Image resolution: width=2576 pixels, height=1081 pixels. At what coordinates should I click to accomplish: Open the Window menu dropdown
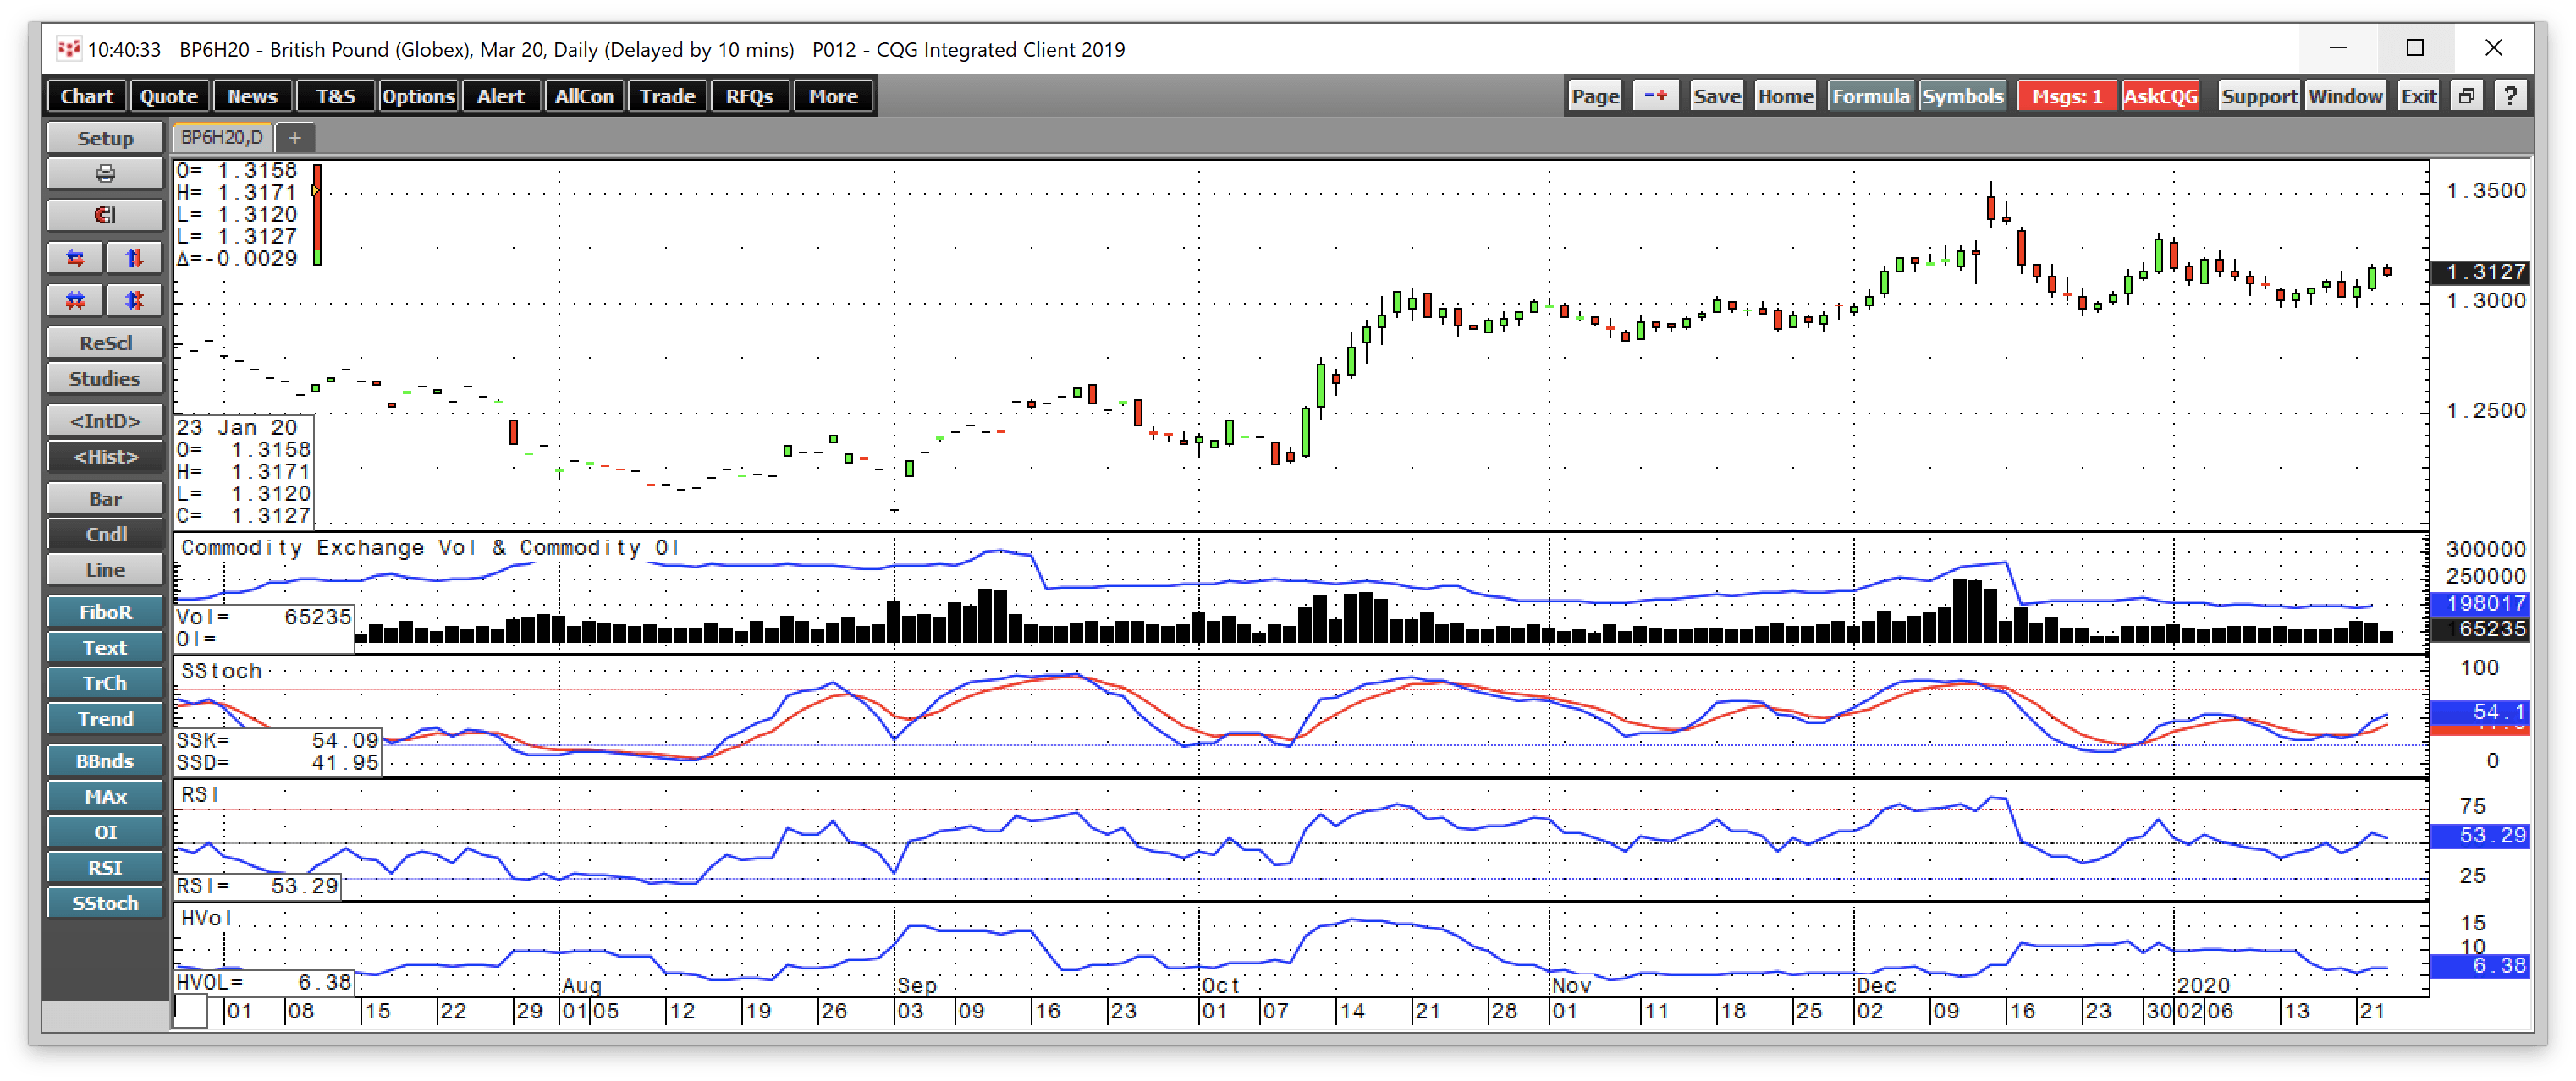[x=2344, y=96]
